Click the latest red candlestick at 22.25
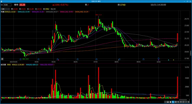192x104 pixels. [x=177, y=38]
